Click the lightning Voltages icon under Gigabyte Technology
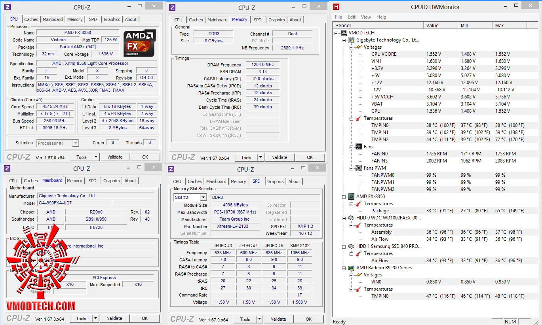 tap(359, 47)
